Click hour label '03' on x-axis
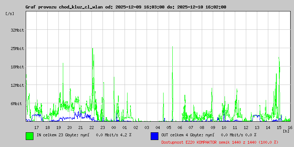Viewport: 294px width, 147px height. coord(147,128)
